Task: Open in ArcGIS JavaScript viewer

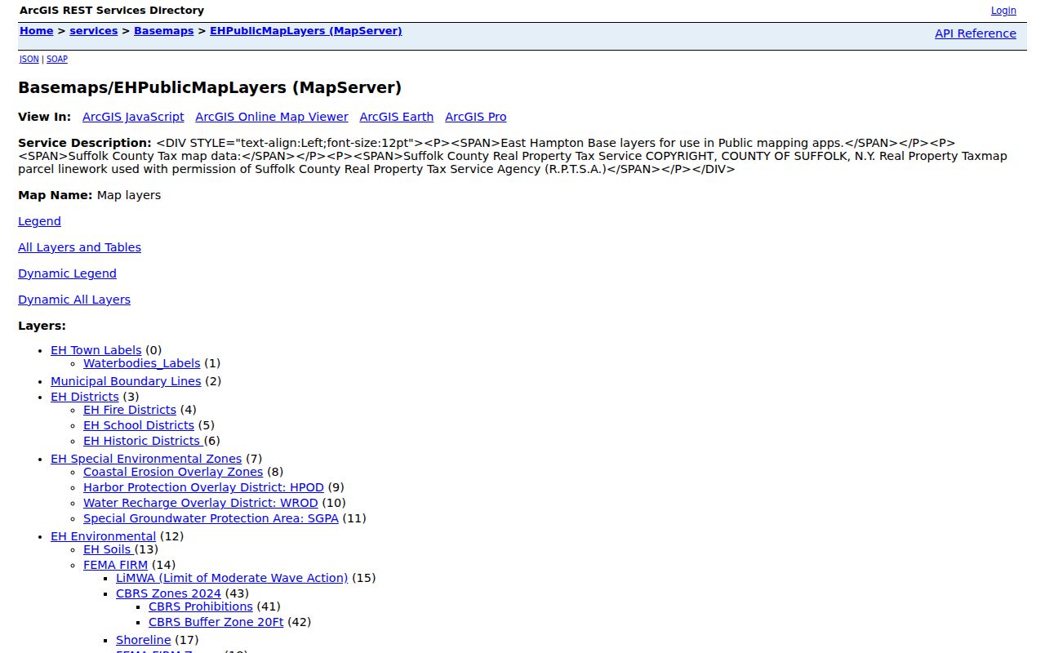Action: (133, 117)
